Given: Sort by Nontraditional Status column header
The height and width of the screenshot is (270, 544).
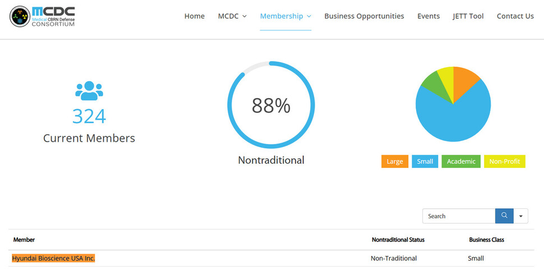Looking at the screenshot, I should point(398,240).
